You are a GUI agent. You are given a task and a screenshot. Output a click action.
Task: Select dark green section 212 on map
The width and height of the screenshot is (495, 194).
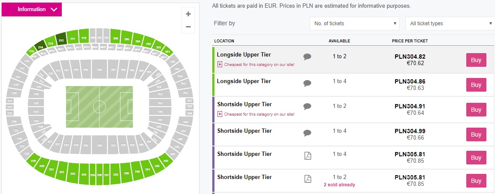point(61,40)
